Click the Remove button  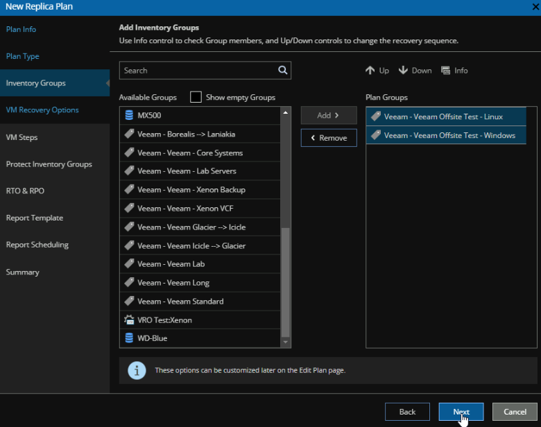(329, 138)
